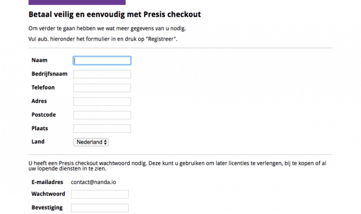361x214 pixels.
Task: Click the purple bar at top
Action: pos(77,2)
